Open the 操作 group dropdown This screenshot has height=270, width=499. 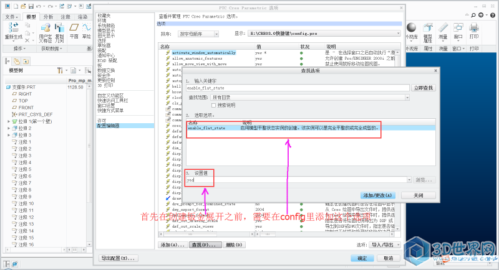pyautogui.click(x=19, y=49)
